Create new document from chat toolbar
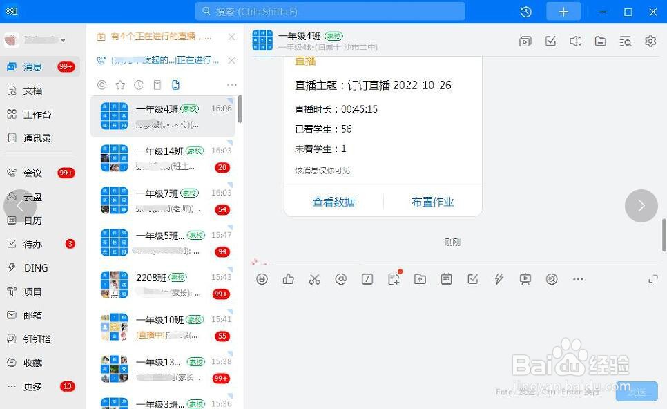Viewport: 667px width, 409px height. click(x=394, y=278)
